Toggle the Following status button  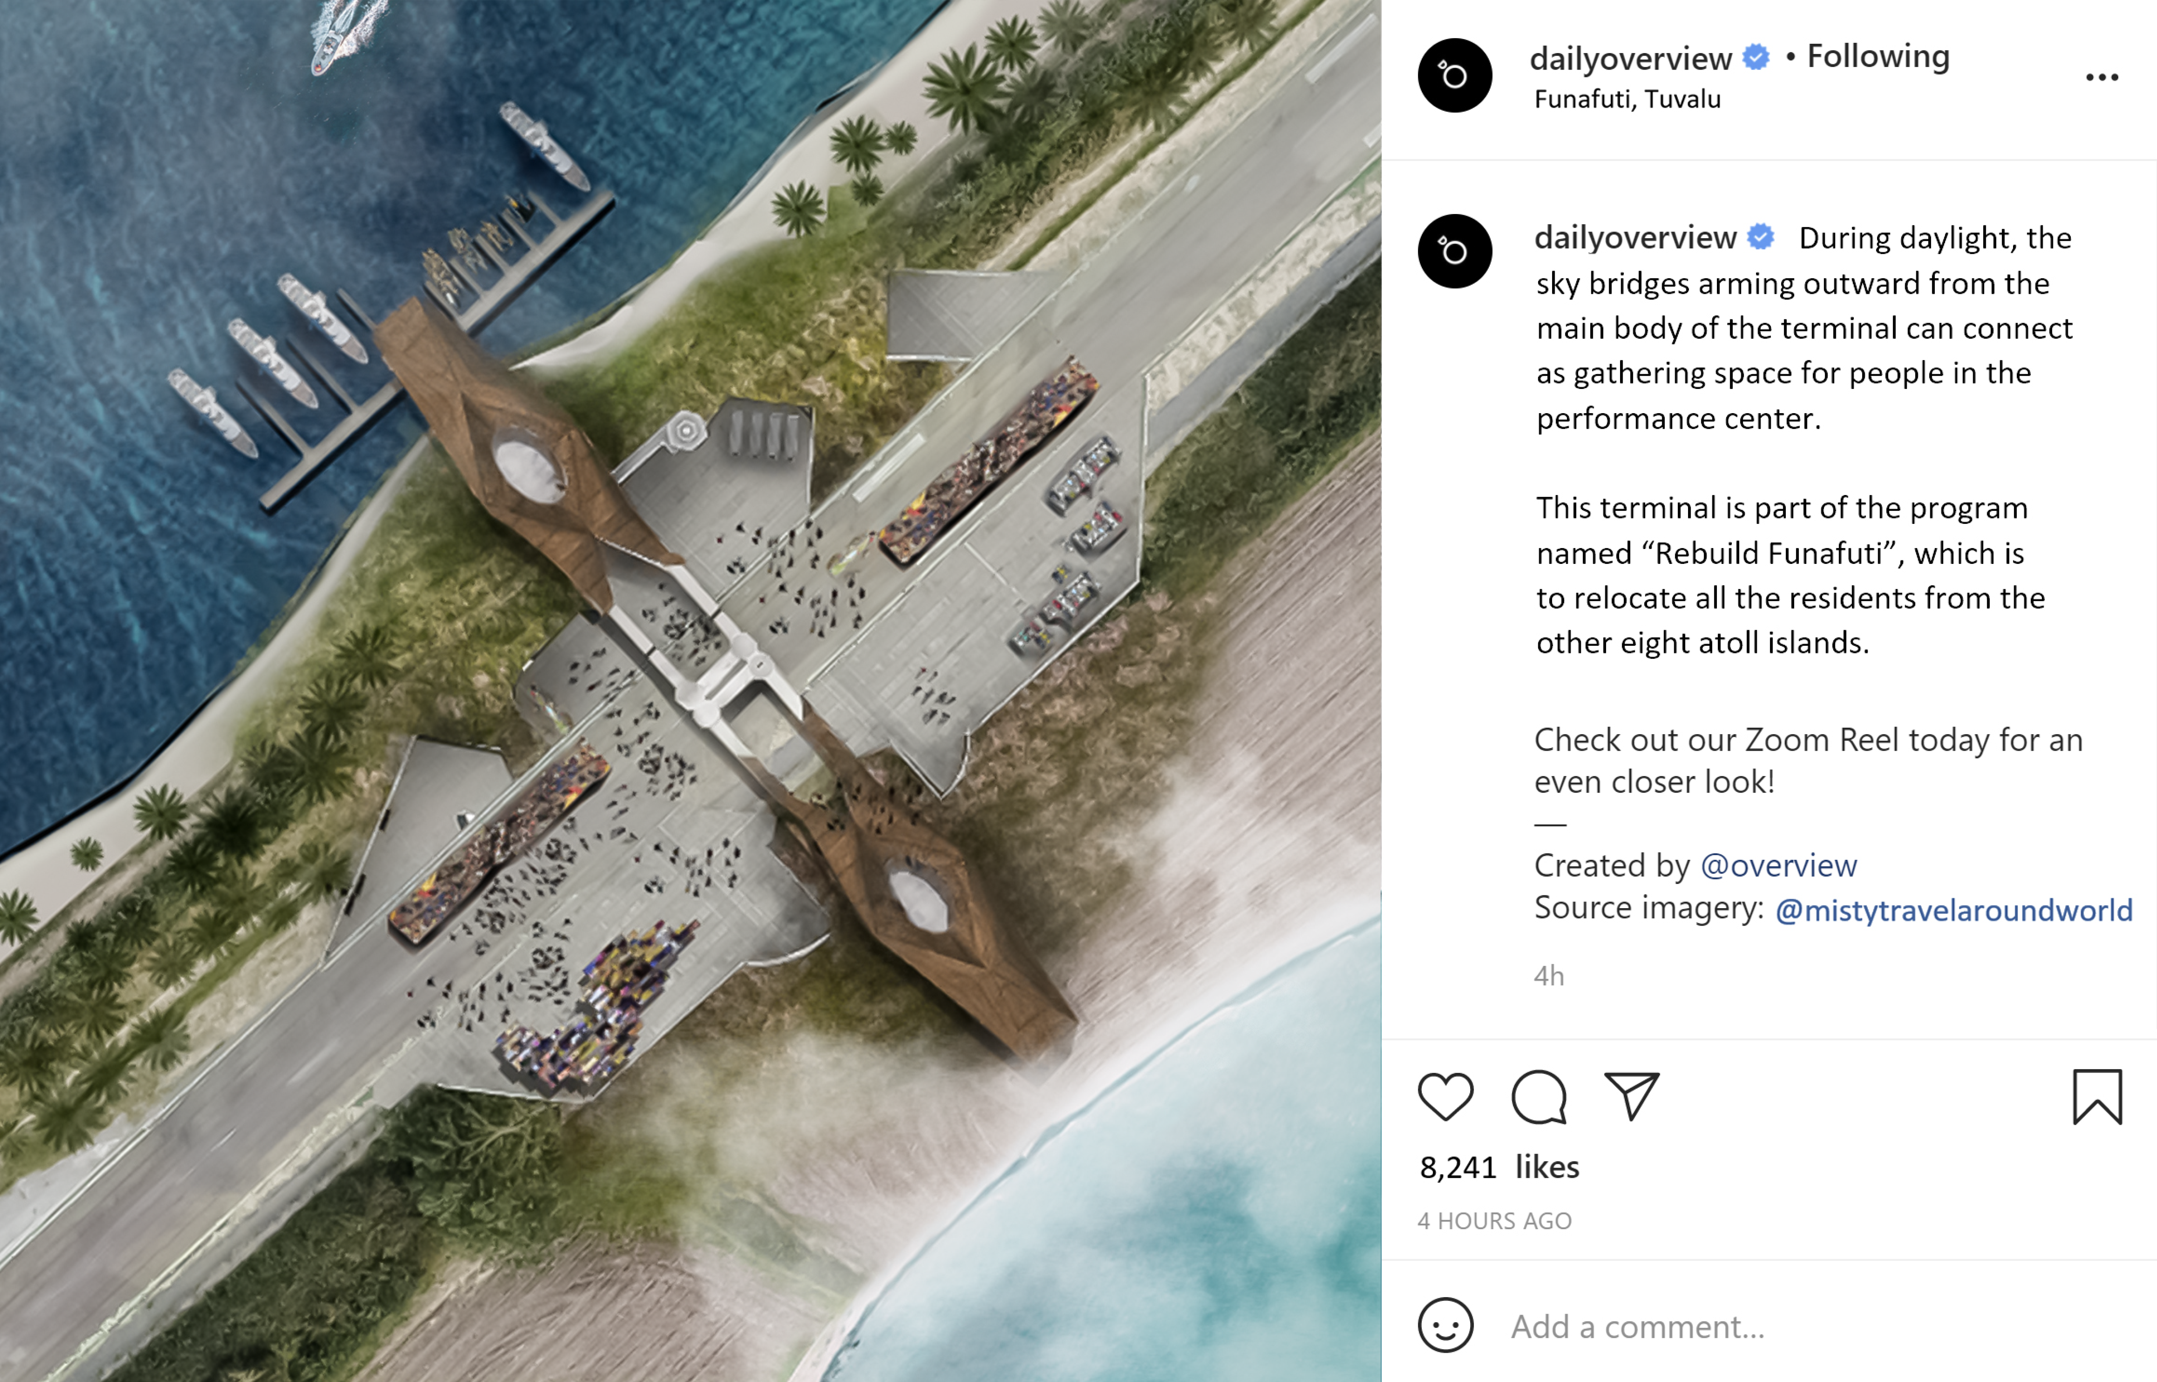(1878, 56)
